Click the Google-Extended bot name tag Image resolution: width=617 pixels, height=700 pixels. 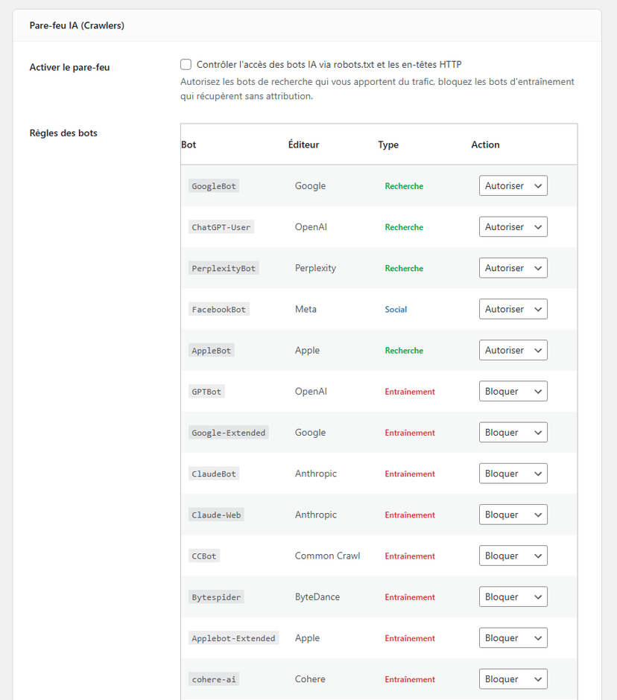coord(228,433)
